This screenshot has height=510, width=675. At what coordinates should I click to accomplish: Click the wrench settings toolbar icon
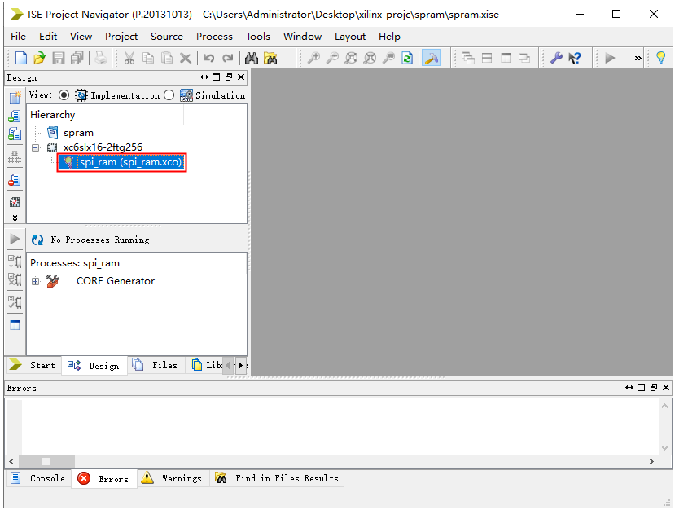coord(557,58)
